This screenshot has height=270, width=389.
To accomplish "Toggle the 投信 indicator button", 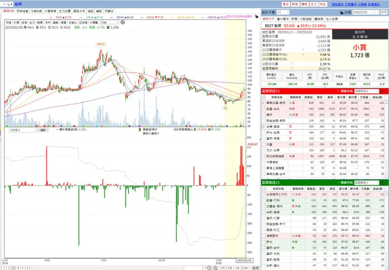I will pyautogui.click(x=24, y=22).
